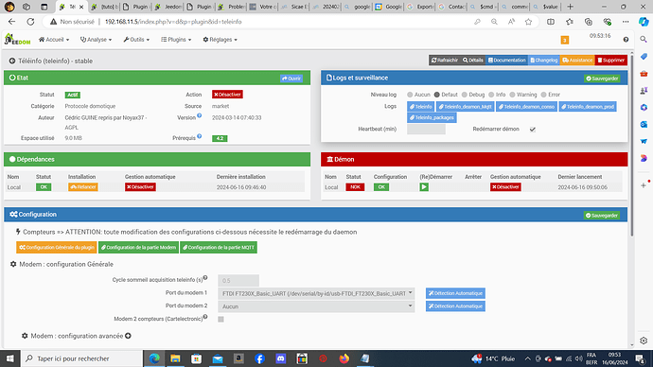The width and height of the screenshot is (653, 367).
Task: Click the back arrow beside Téléinfo title
Action: click(x=12, y=61)
